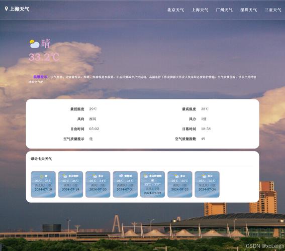Click the 最高温度 value 38℃
This screenshot has height=251, width=285.
coord(205,109)
